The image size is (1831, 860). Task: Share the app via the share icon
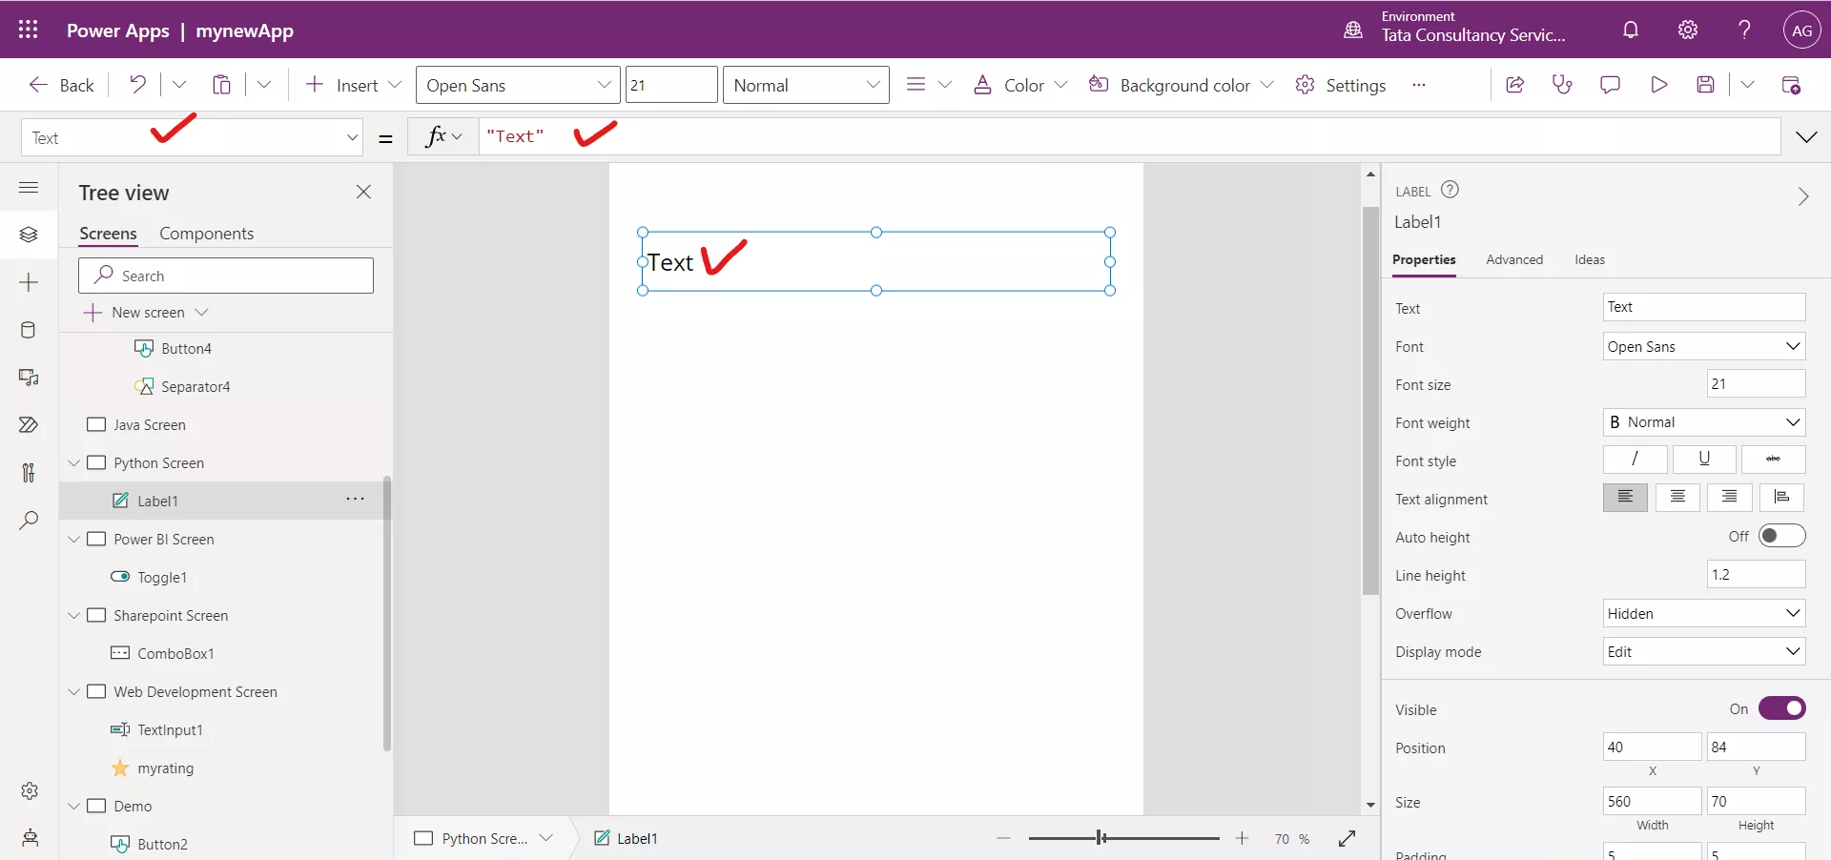click(x=1515, y=84)
